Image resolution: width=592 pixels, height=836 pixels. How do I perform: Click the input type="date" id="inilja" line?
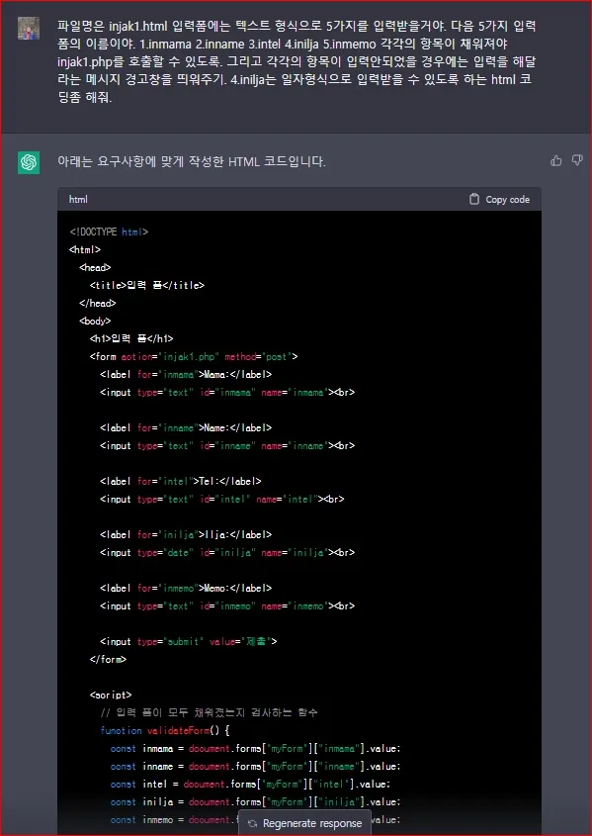[227, 552]
